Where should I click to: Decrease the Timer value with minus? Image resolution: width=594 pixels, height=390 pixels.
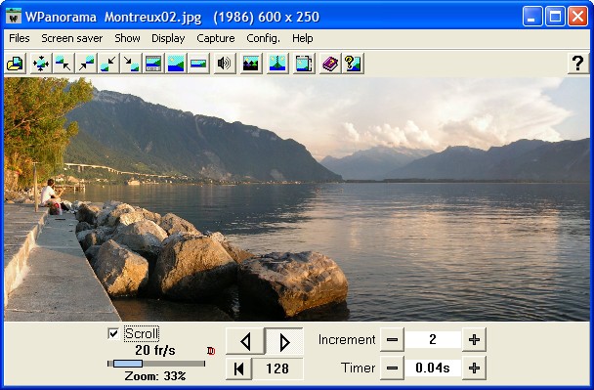pyautogui.click(x=392, y=368)
